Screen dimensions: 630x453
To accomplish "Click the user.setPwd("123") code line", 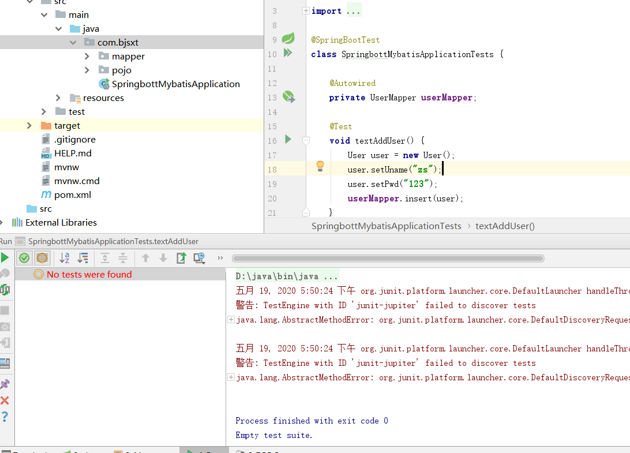I will [392, 184].
